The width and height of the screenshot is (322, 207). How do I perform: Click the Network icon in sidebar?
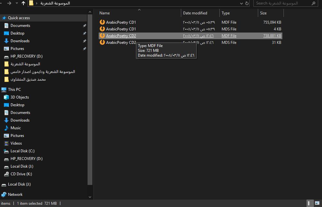pyautogui.click(x=4, y=195)
